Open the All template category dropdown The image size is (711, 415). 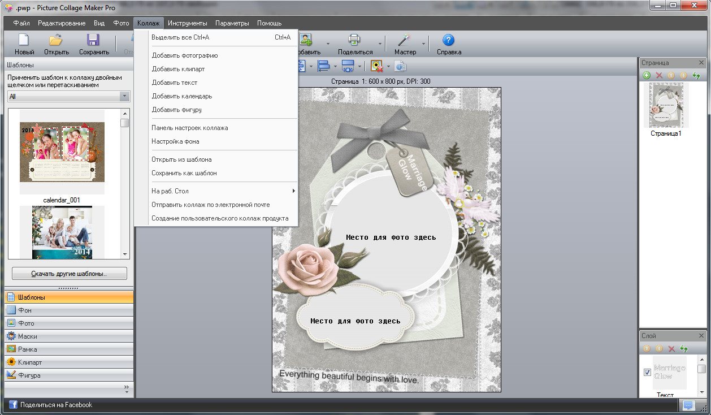(125, 97)
